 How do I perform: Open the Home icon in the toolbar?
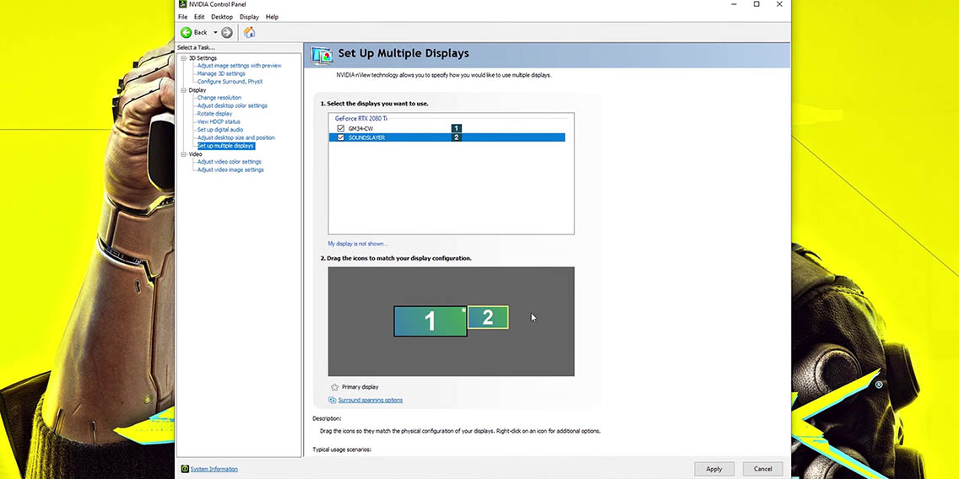point(249,32)
